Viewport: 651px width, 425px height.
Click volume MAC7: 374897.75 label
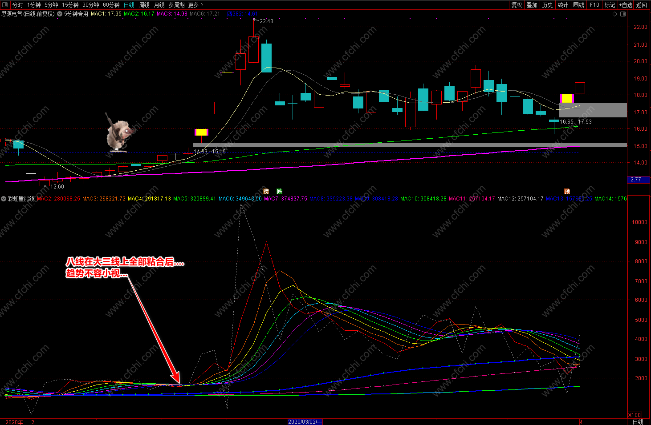(285, 199)
